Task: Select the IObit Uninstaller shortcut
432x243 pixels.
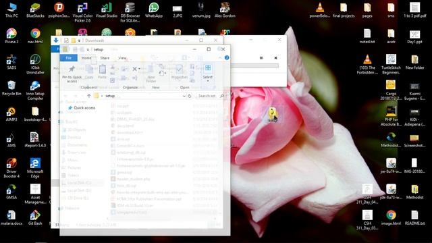Action: tap(35, 64)
